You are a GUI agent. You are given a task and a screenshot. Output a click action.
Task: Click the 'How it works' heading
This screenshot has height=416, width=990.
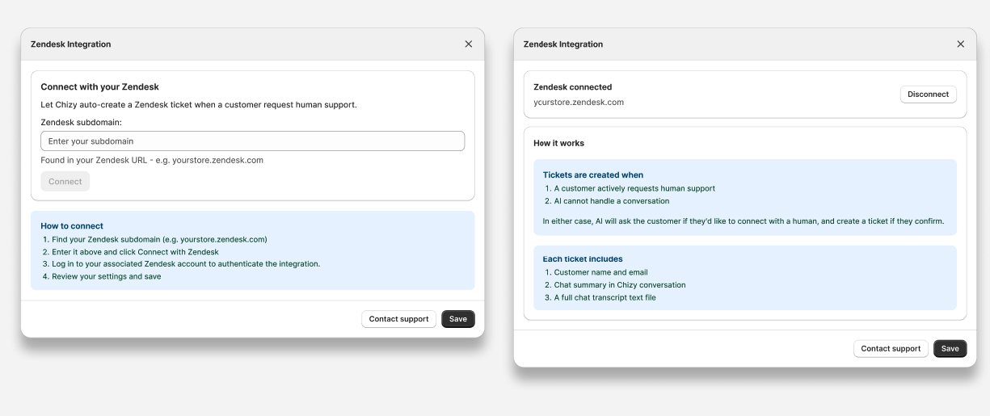point(558,143)
